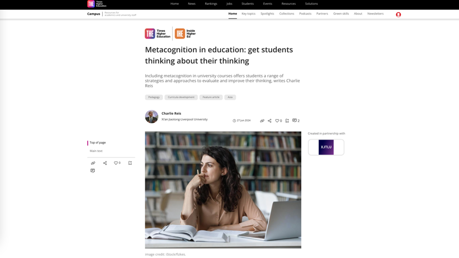Share article icon next to the date
This screenshot has width=459, height=258.
click(270, 120)
